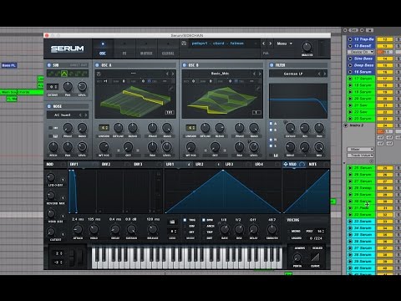Toggle the LFO BPM sync checkbox

pos(204,220)
